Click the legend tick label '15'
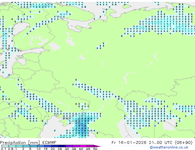 [x=46, y=149]
